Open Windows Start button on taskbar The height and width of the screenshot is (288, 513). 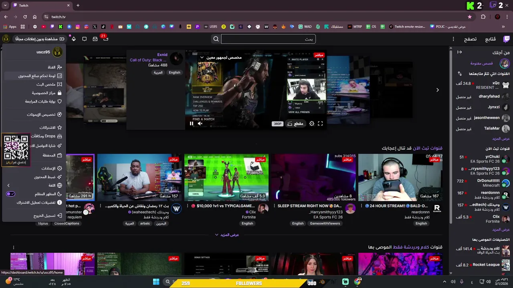pos(156,282)
